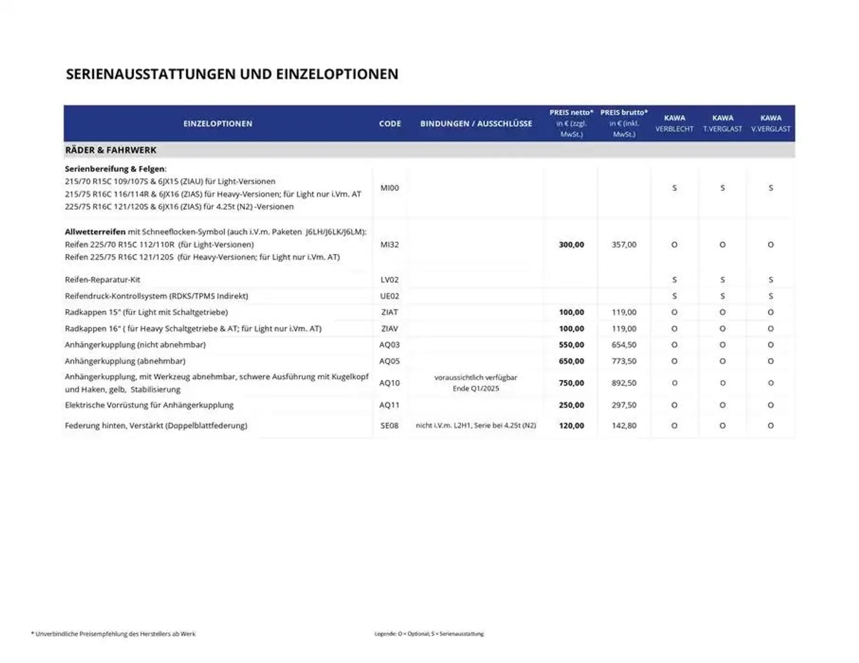
Task: Click note 'voraussichtlich verfügbar Ende Q1/2025'
Action: coord(476,383)
